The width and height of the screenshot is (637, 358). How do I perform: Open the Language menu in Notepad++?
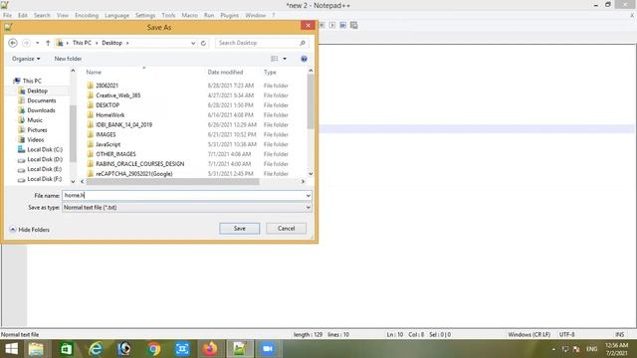click(x=116, y=16)
